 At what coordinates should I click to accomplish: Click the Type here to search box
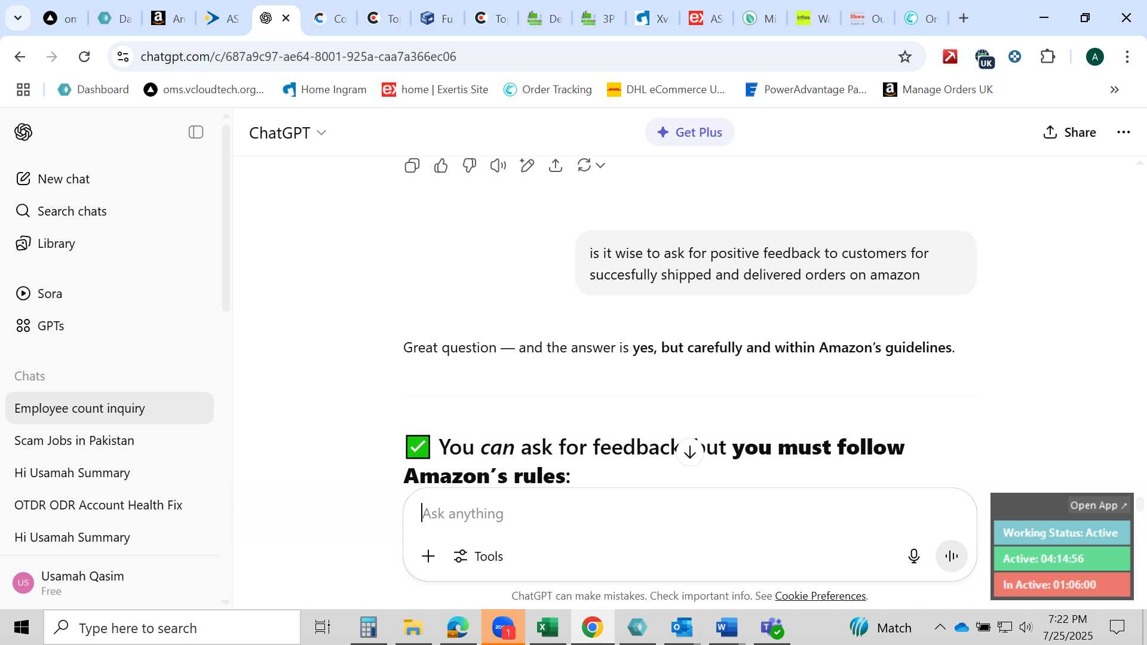(x=172, y=628)
